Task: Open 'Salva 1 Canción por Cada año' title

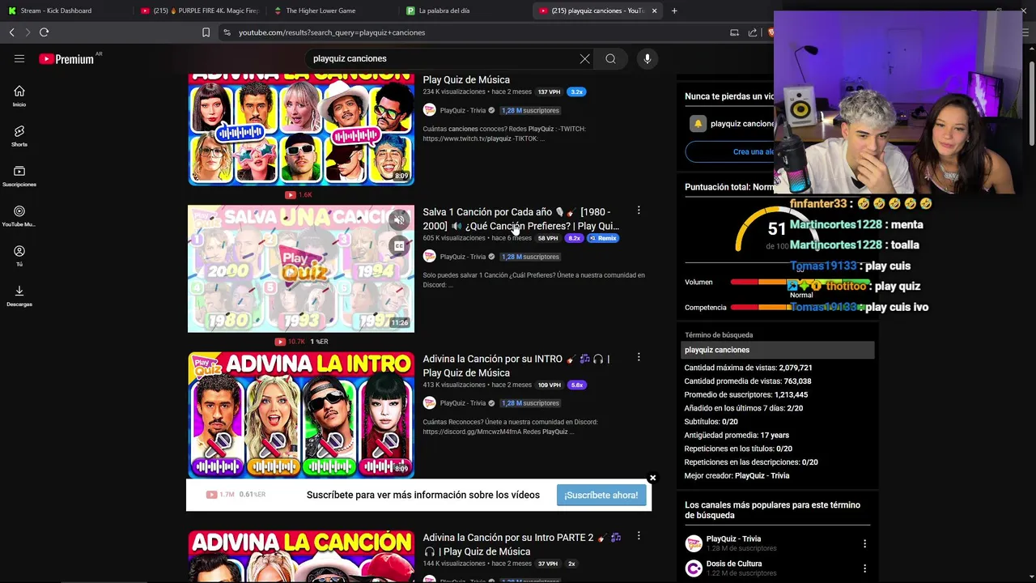Action: (x=521, y=219)
